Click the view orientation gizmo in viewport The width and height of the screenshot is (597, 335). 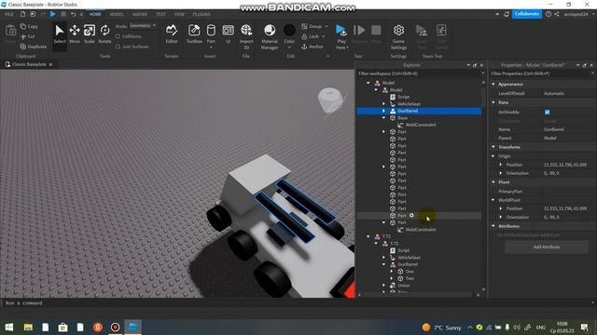point(330,100)
